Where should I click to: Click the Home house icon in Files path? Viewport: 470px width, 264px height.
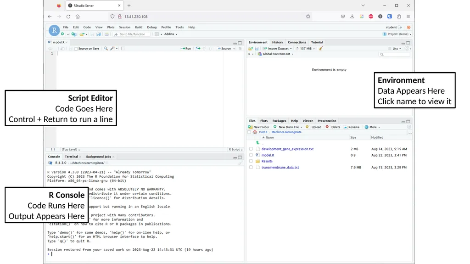[255, 132]
